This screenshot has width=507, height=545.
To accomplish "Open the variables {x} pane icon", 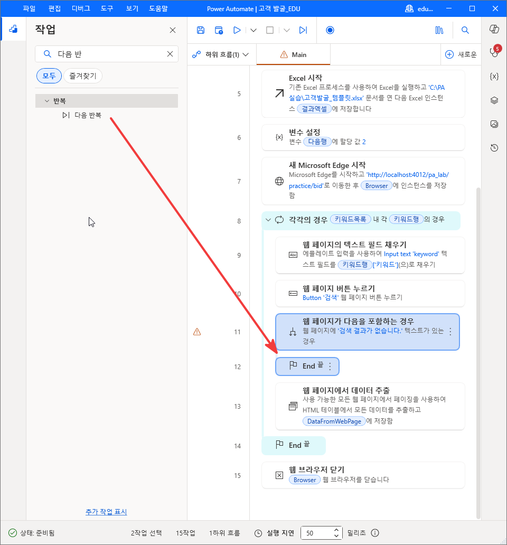I will click(494, 77).
